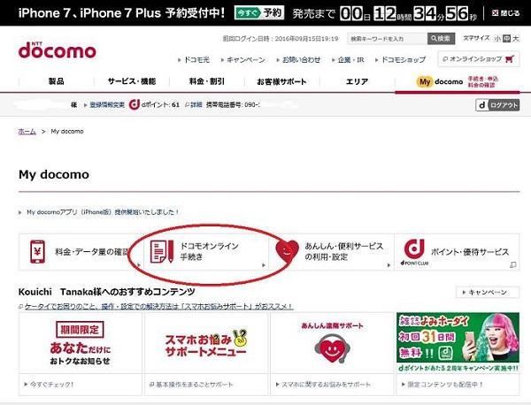This screenshot has height=405, width=531.
Task: Click the dポイント red d icon
Action: click(x=134, y=103)
